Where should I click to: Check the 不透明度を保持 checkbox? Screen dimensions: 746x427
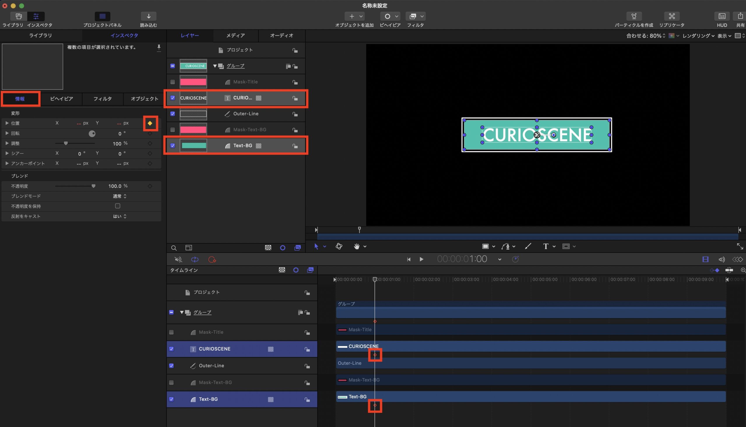pos(118,206)
